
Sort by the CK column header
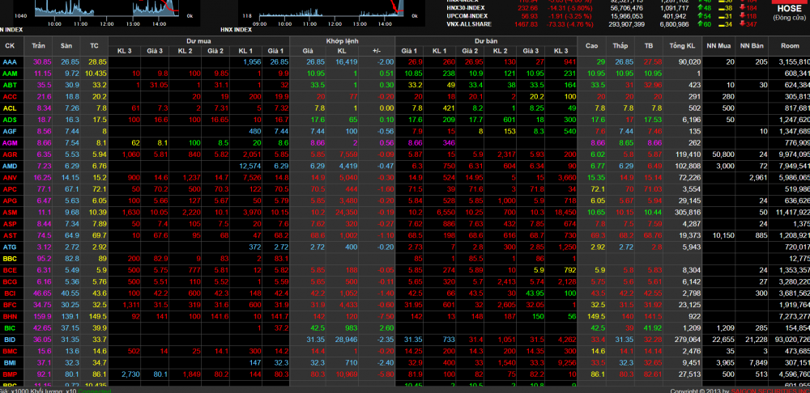10,46
